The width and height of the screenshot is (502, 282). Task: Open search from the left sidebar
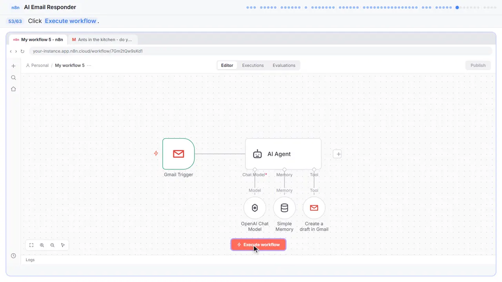[x=13, y=78]
